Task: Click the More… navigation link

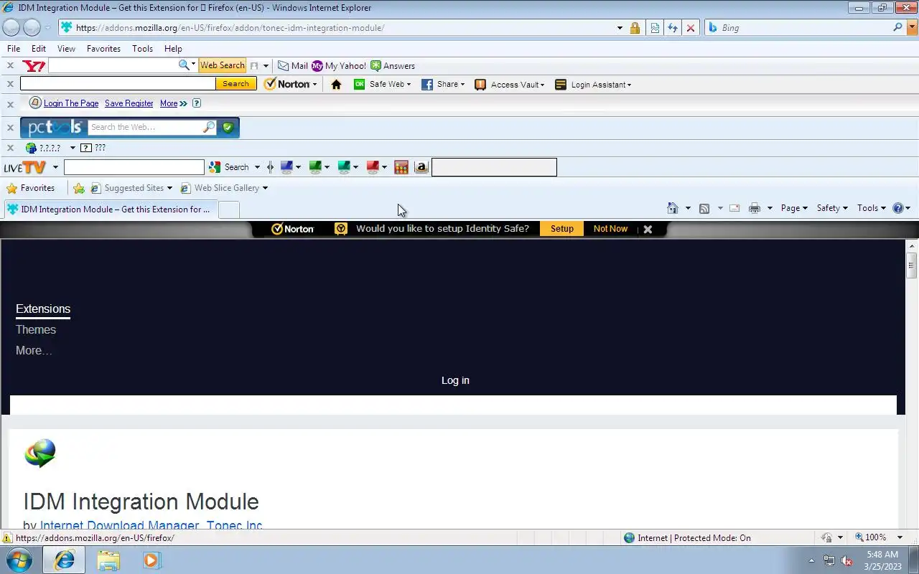Action: [34, 351]
